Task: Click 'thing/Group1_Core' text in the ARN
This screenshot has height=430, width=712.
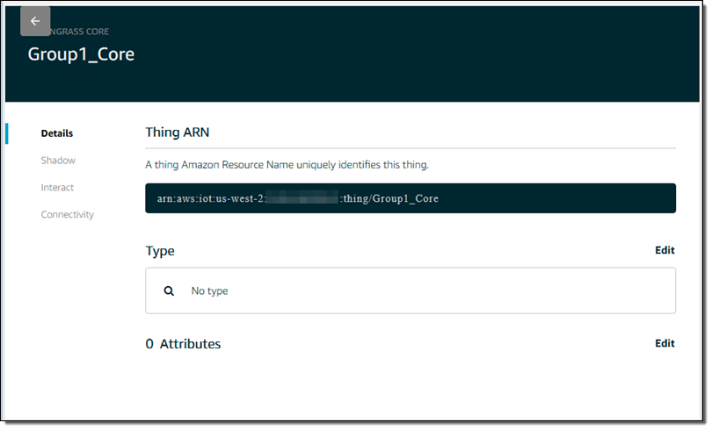Action: pyautogui.click(x=391, y=198)
